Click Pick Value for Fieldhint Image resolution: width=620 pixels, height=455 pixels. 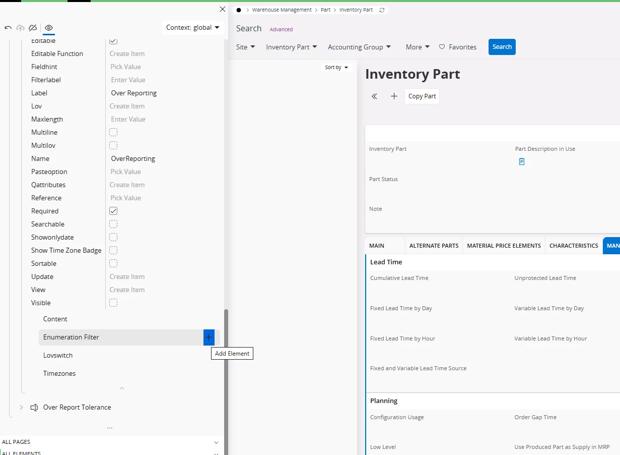(x=125, y=67)
